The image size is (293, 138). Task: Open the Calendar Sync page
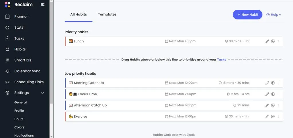(28, 71)
